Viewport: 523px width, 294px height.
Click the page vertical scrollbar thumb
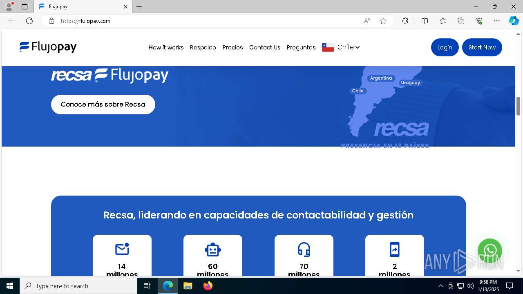519,106
